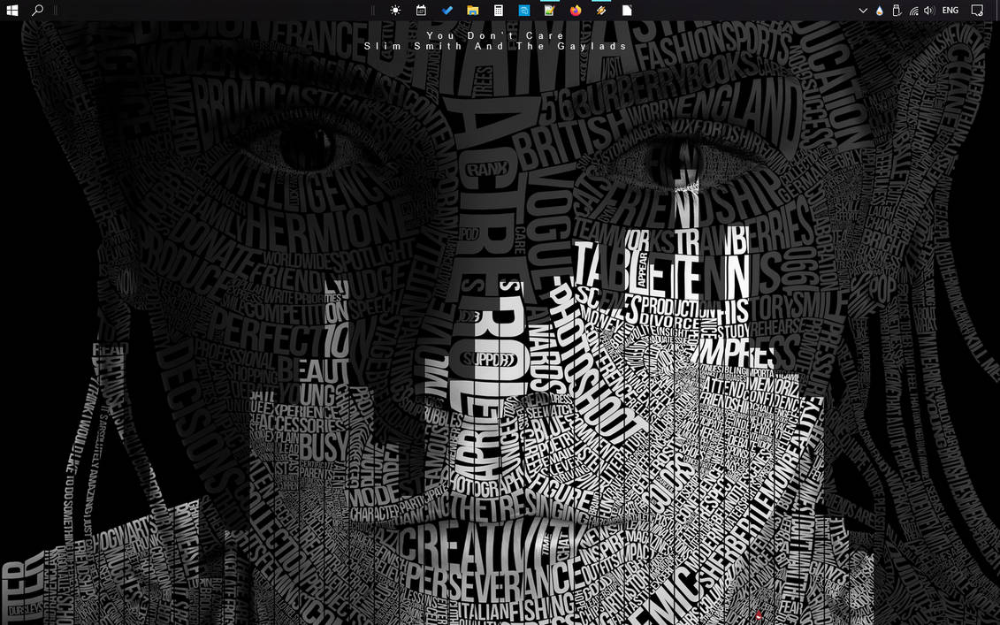Launch the sun brightness app icon

pyautogui.click(x=395, y=11)
